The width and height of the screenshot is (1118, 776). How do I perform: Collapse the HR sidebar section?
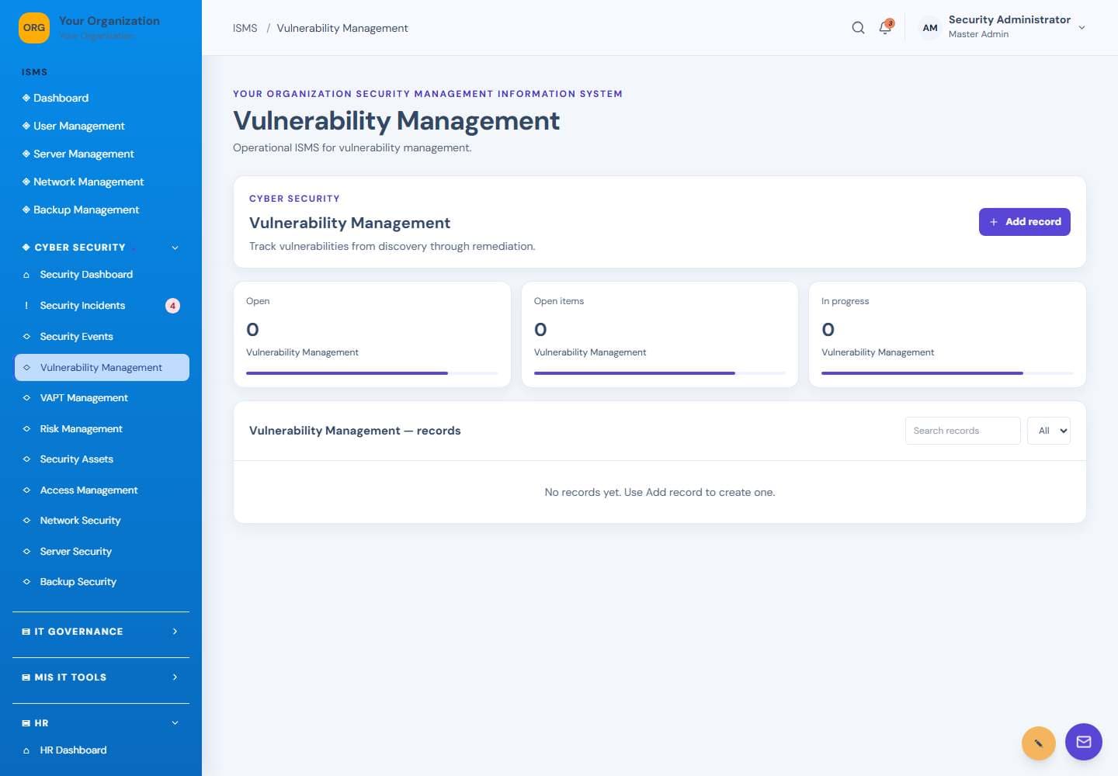coord(175,723)
